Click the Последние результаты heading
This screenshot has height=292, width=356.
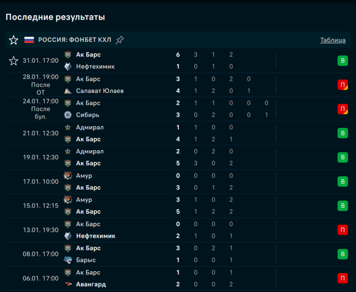[x=55, y=17]
